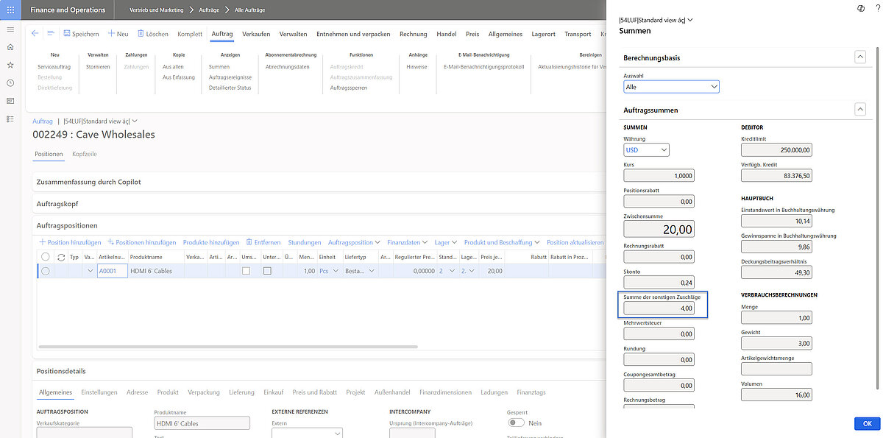Screen dimensions: 883x438
Task: Select the row A0001 radio marker
Action: coord(46,271)
